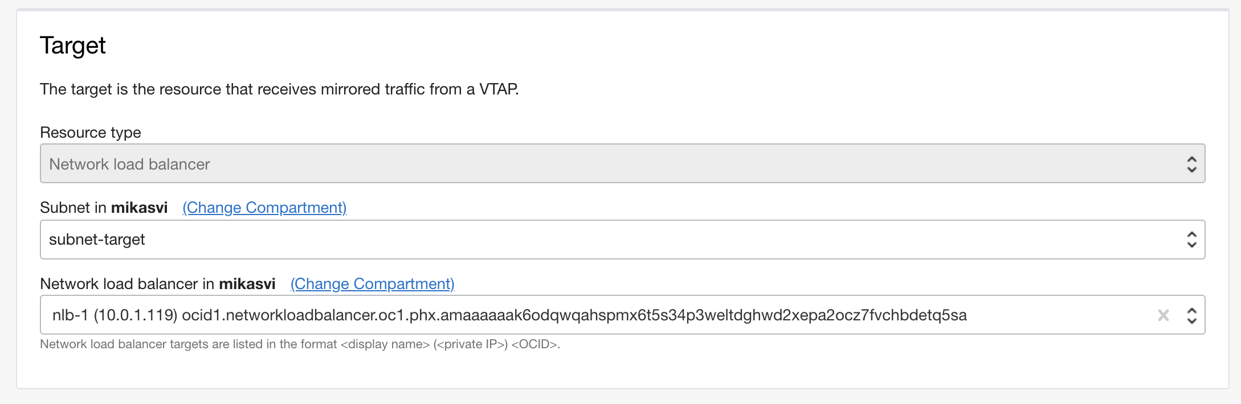
Task: Click the Resource type label
Action: pyautogui.click(x=90, y=132)
